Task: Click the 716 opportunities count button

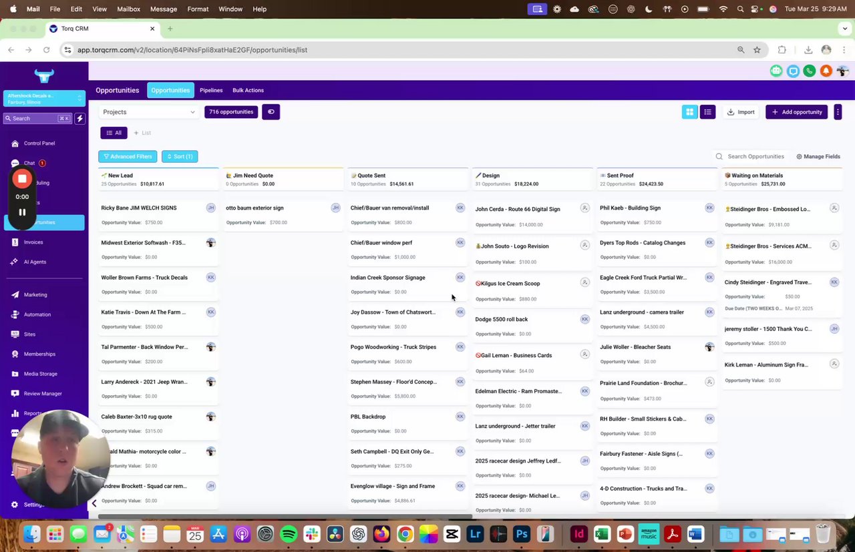Action: coord(231,112)
